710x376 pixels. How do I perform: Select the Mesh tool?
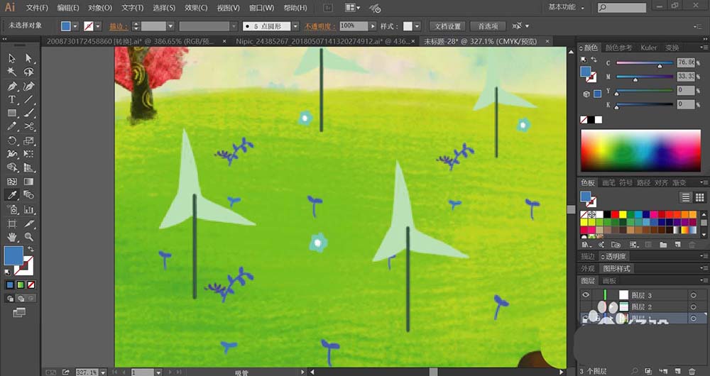pyautogui.click(x=12, y=182)
